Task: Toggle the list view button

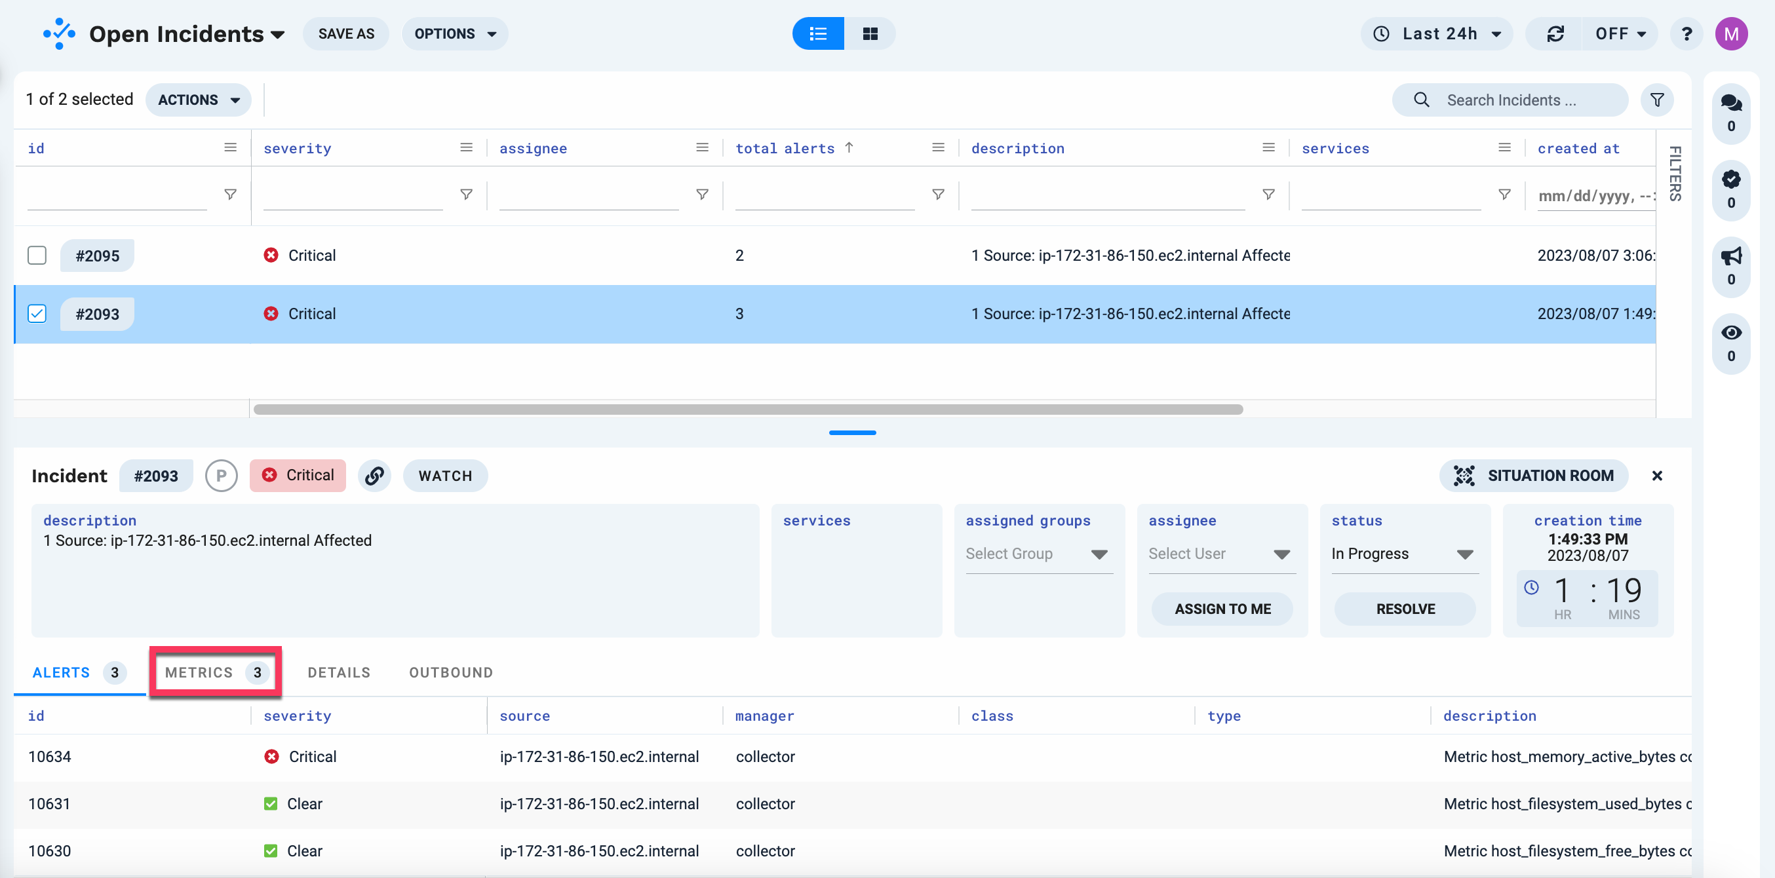Action: click(817, 33)
